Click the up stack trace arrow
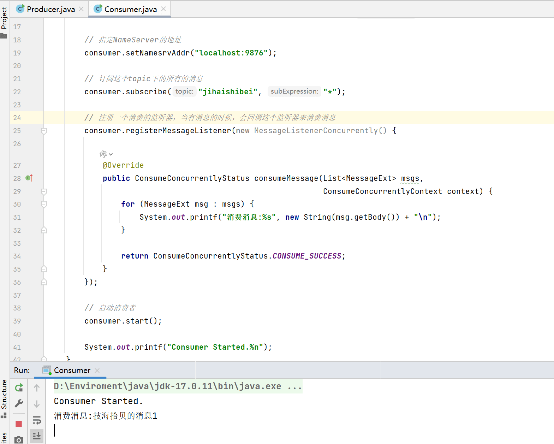 37,388
